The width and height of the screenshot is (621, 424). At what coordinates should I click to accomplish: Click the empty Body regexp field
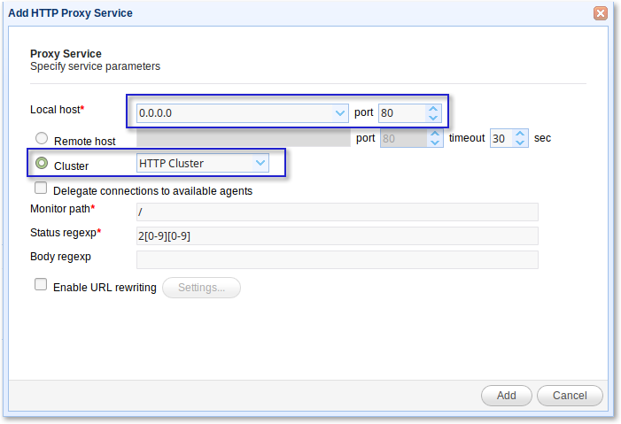pos(337,259)
